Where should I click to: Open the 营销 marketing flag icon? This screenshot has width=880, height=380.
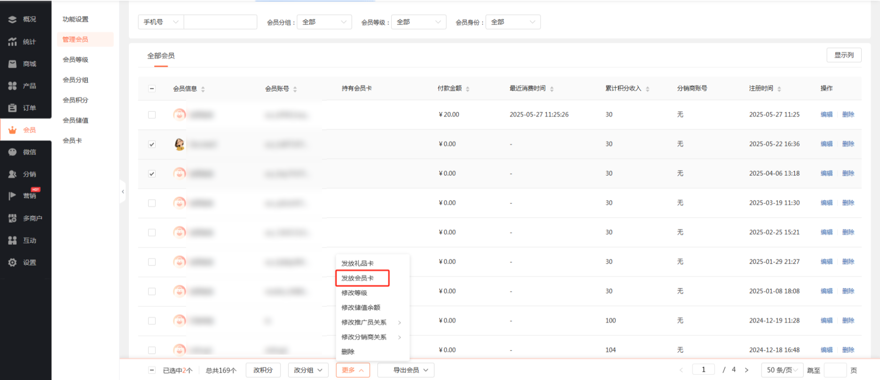13,196
